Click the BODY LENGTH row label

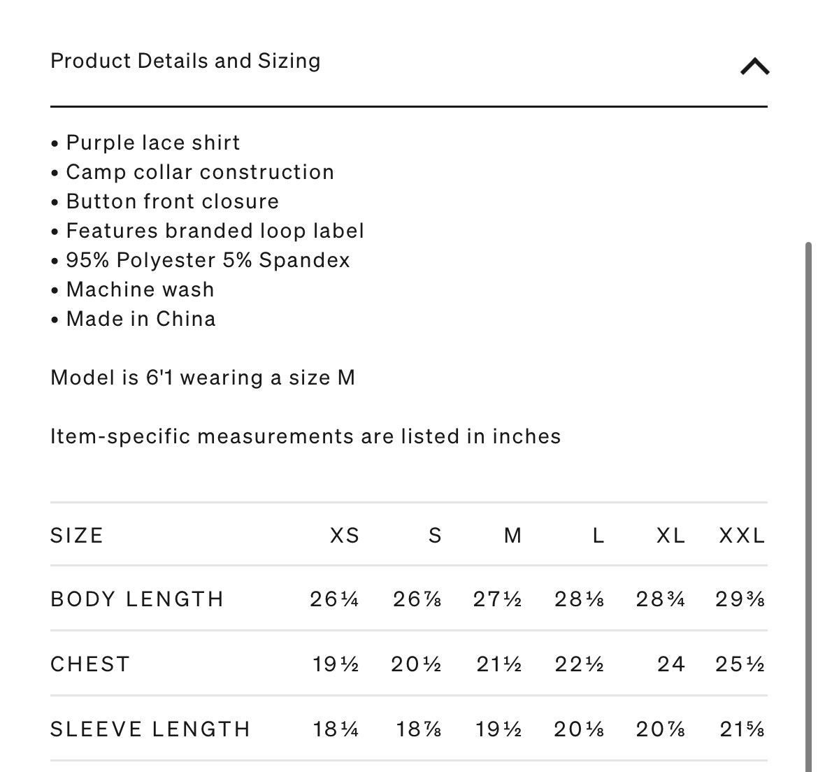[x=137, y=599]
